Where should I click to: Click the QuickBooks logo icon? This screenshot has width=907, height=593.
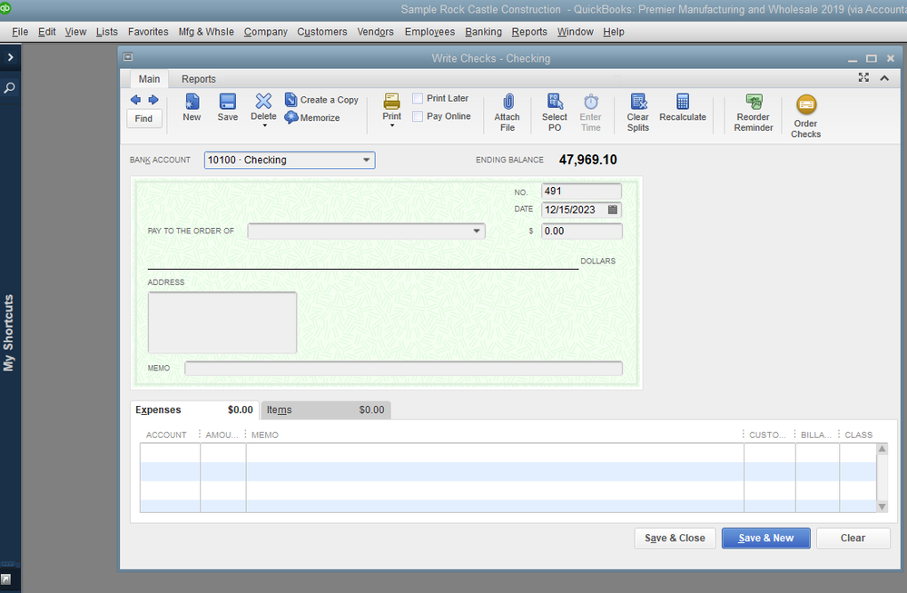[x=5, y=7]
